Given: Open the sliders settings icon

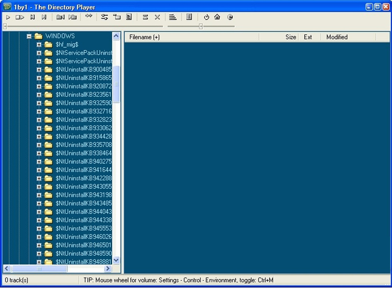Looking at the screenshot, I should 104,17.
